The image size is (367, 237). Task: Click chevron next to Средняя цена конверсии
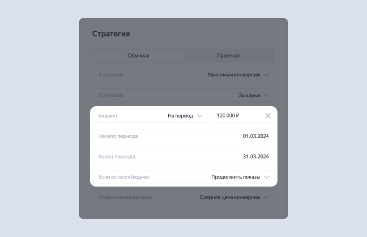point(267,197)
